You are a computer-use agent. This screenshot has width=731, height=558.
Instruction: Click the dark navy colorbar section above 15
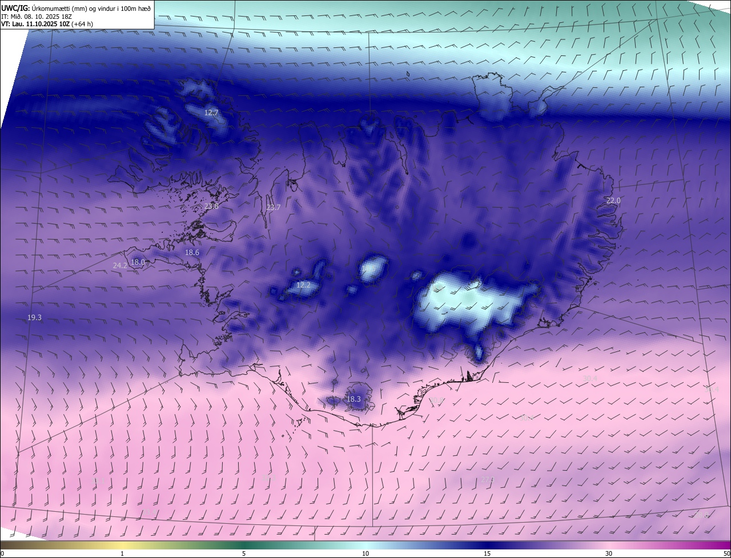coord(487,545)
